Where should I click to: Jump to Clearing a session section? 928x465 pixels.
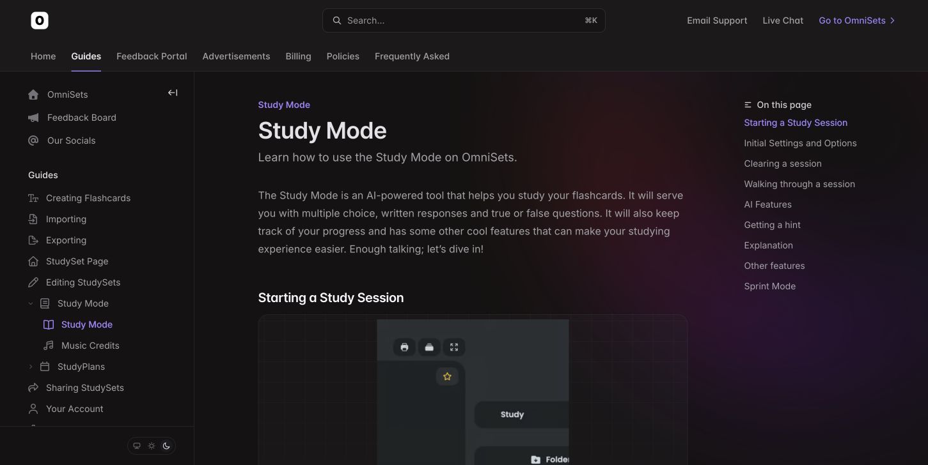click(783, 164)
